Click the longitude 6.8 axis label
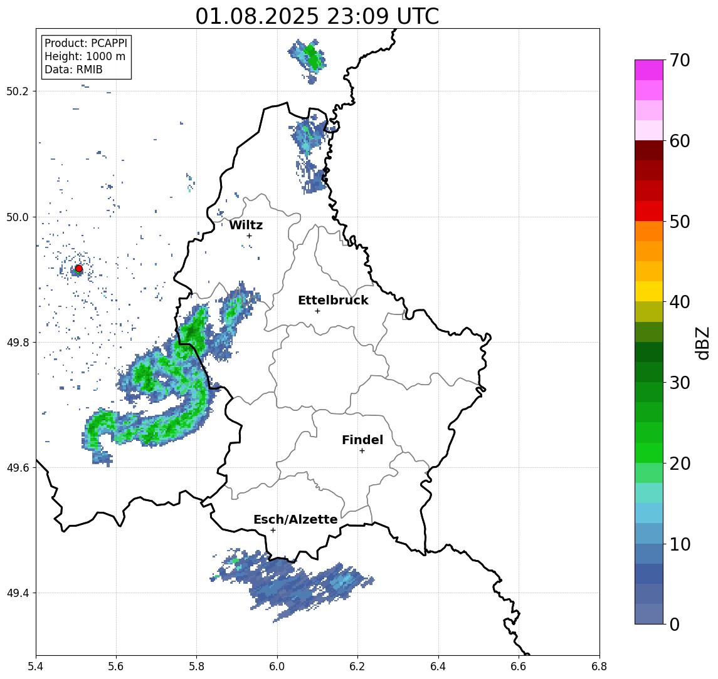Viewport: 718px width, 679px height. pos(599,666)
